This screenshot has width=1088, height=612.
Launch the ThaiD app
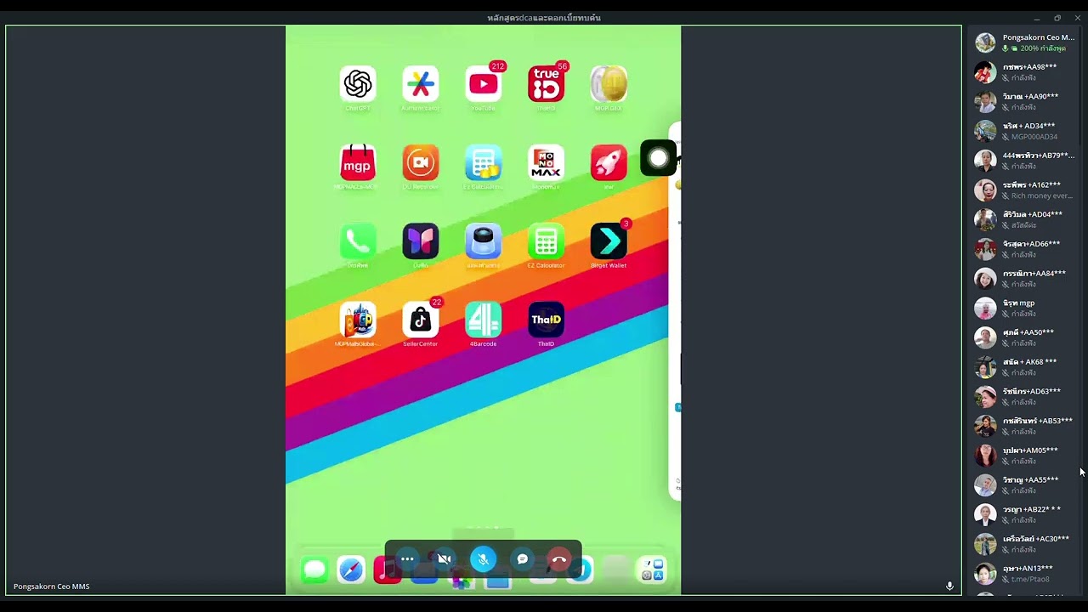(546, 320)
